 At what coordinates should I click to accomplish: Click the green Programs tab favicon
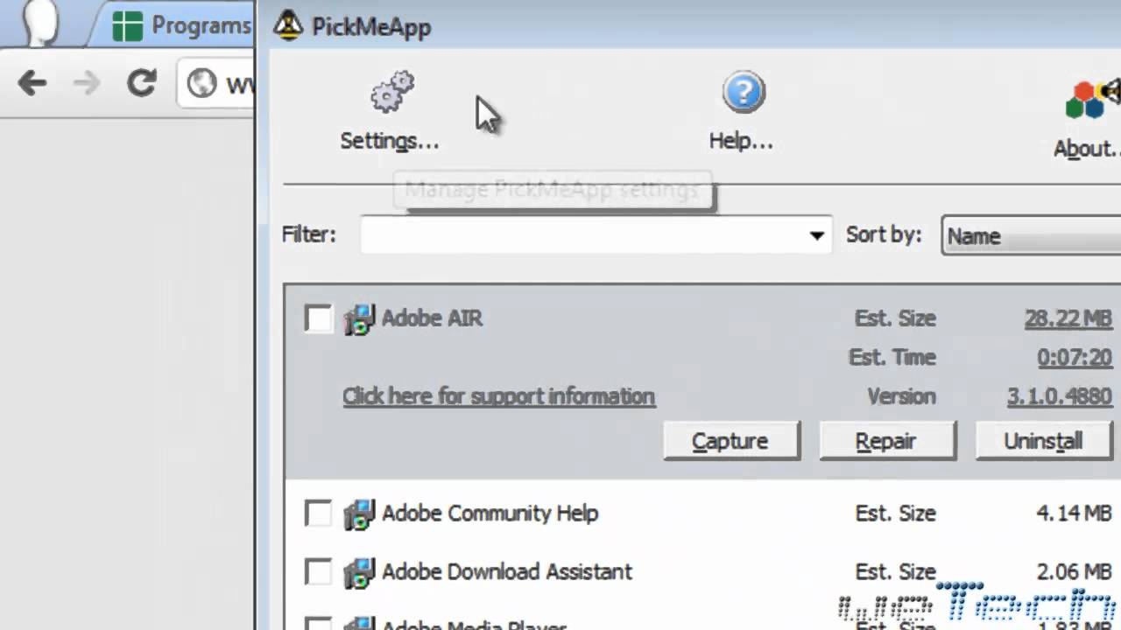pyautogui.click(x=128, y=26)
